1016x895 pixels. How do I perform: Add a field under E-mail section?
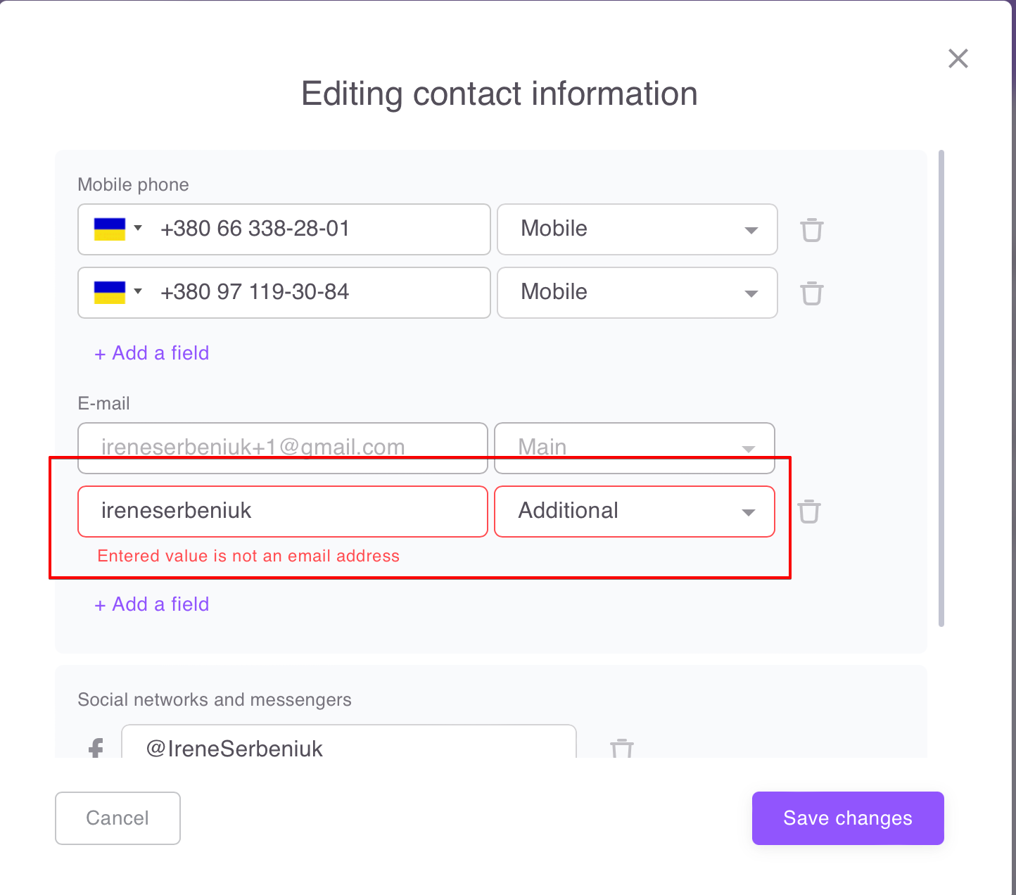(x=152, y=604)
